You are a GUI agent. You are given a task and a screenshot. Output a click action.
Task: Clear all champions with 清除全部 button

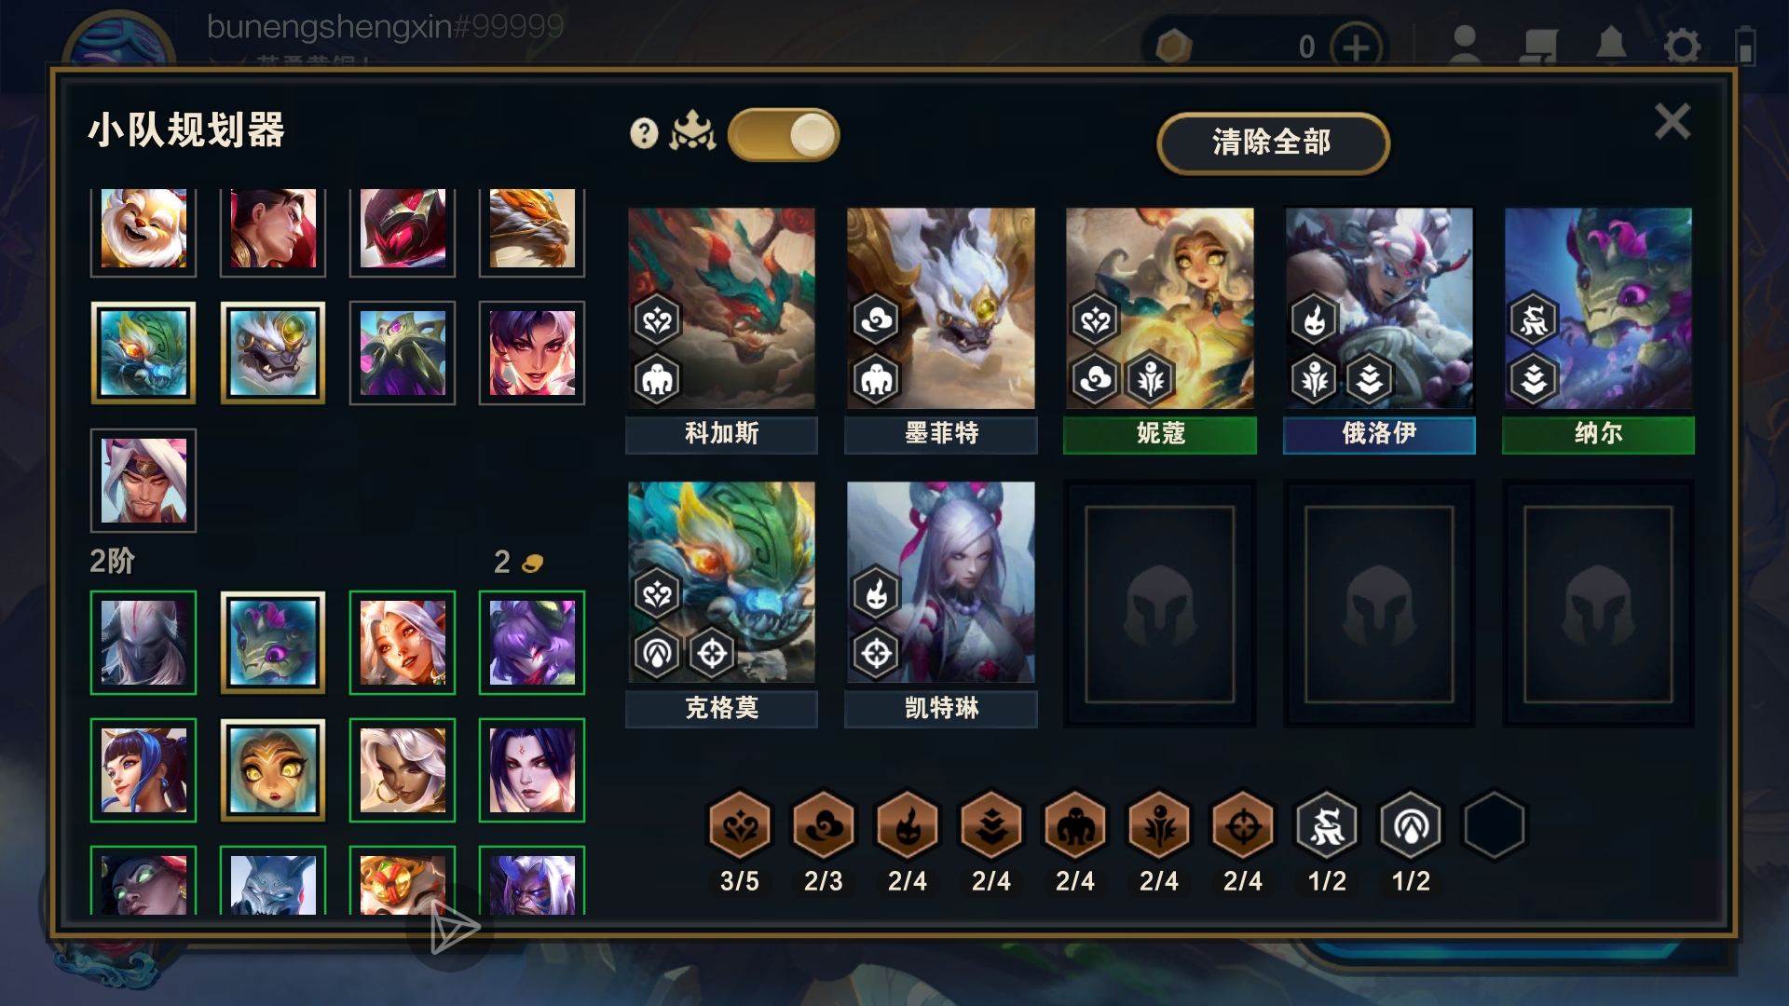pyautogui.click(x=1273, y=143)
